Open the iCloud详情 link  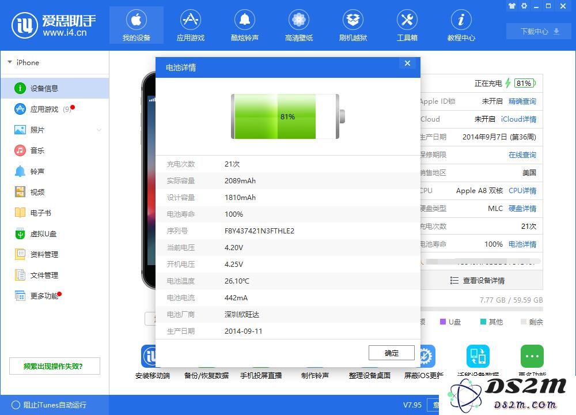[518, 119]
